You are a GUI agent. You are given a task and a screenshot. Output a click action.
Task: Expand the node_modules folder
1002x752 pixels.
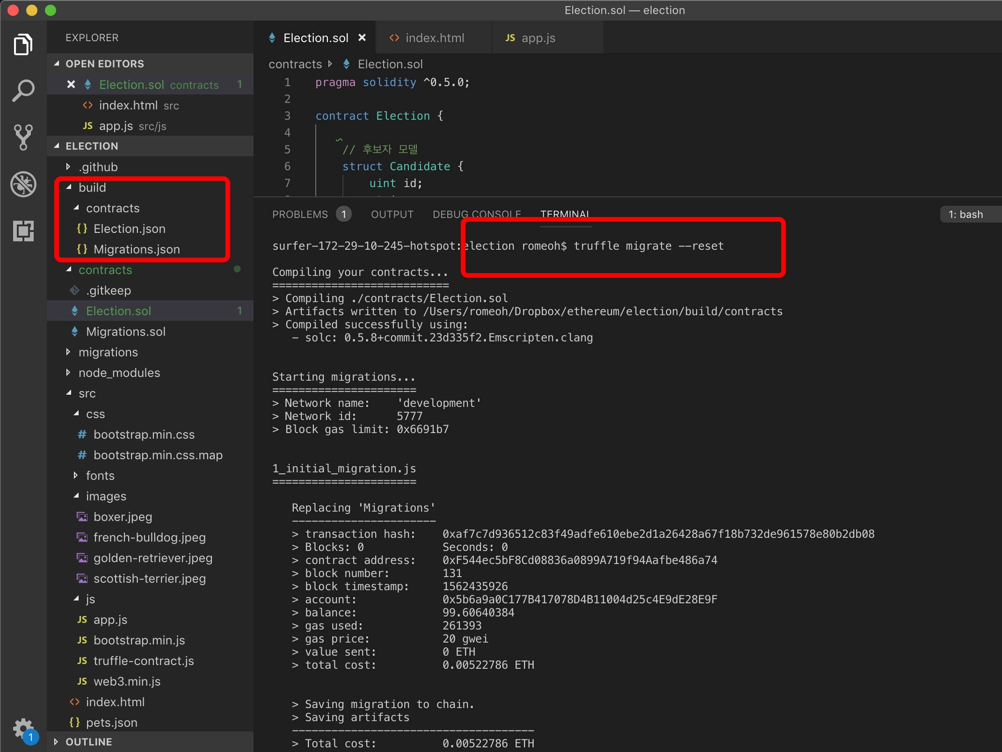(x=119, y=373)
